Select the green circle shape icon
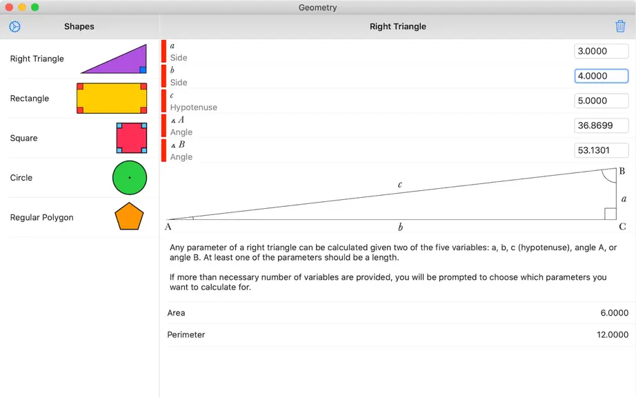The image size is (636, 397). click(130, 178)
